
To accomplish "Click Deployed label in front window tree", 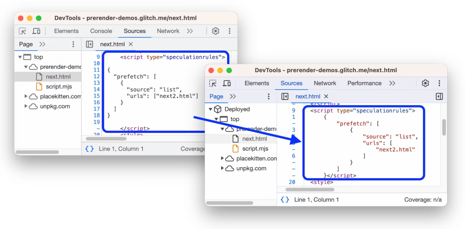I will [x=237, y=109].
